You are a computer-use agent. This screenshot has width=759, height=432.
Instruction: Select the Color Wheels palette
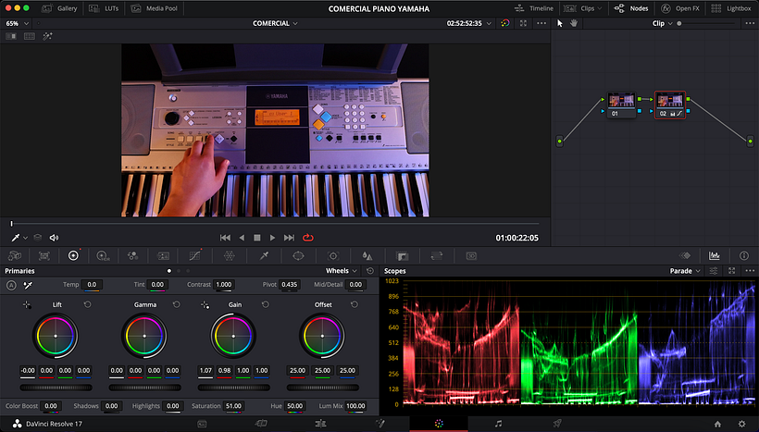(73, 256)
